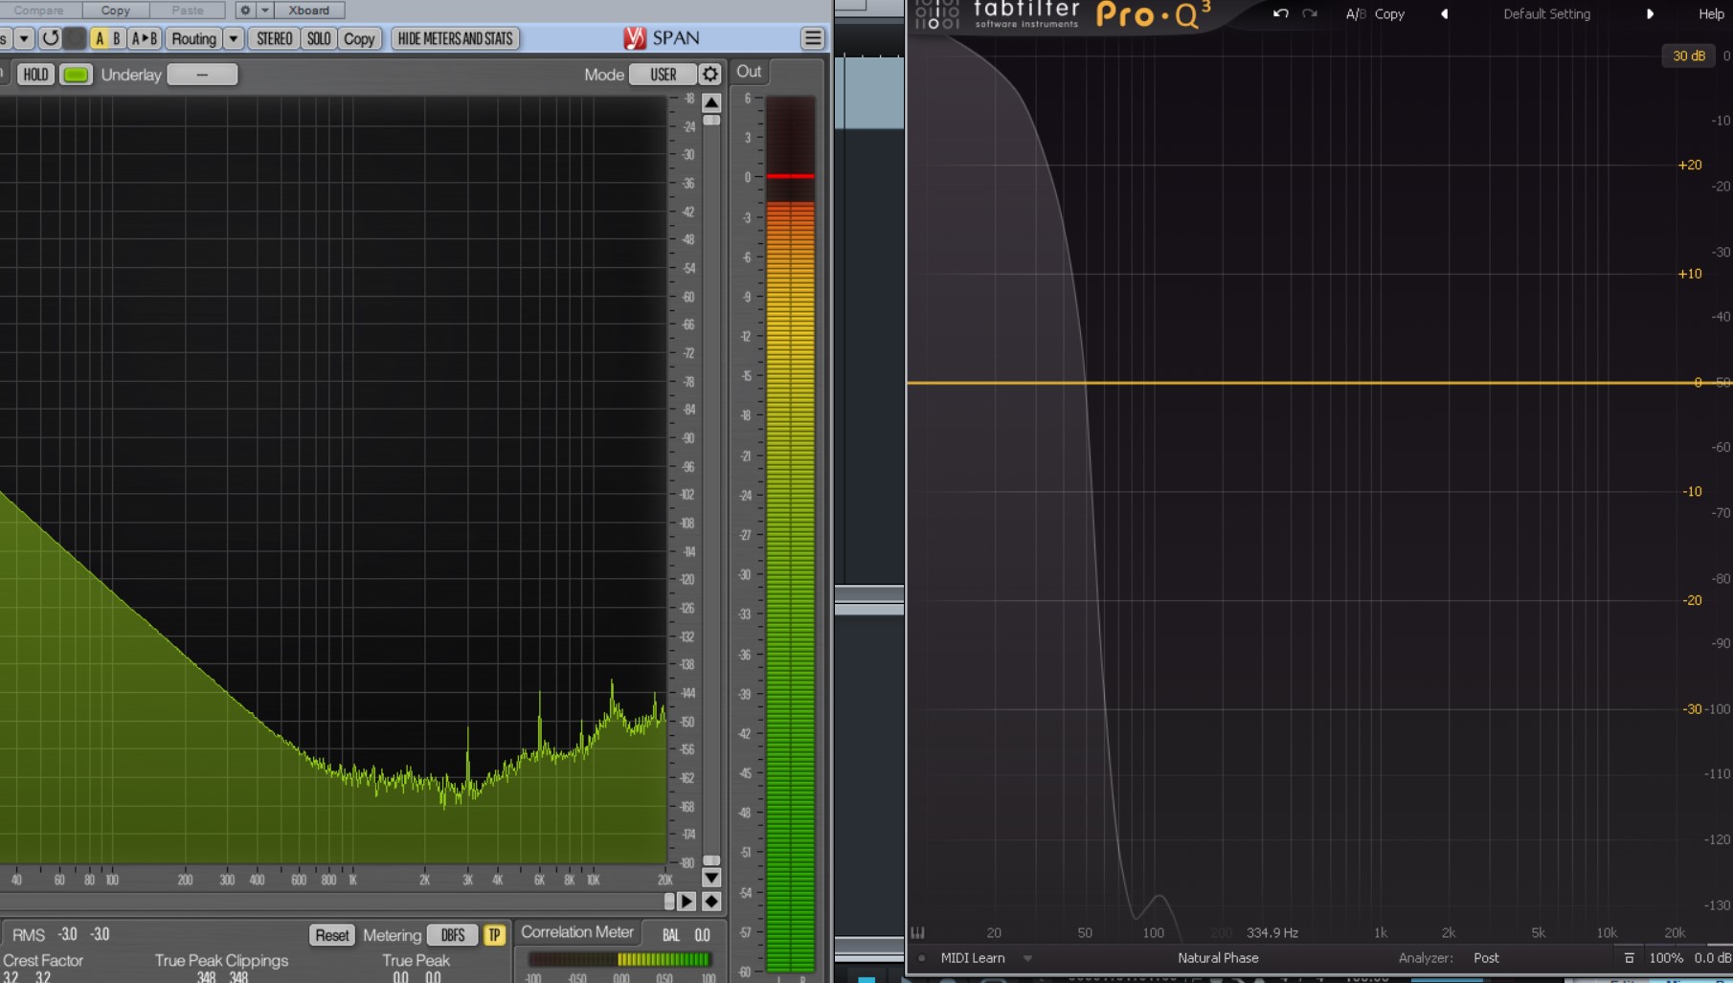Click Pro-Q 3 Copy button
This screenshot has height=983, width=1733.
1389,13
